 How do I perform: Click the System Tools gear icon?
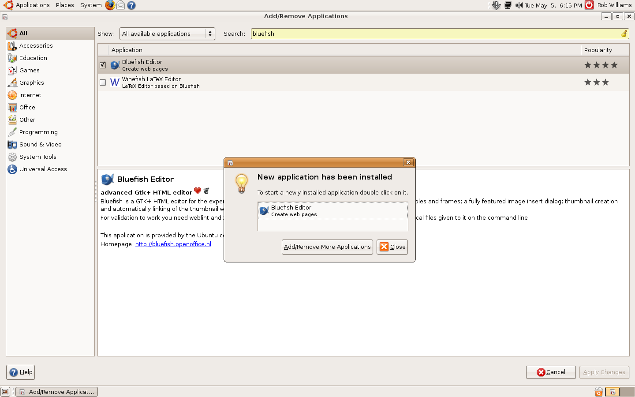tap(12, 157)
